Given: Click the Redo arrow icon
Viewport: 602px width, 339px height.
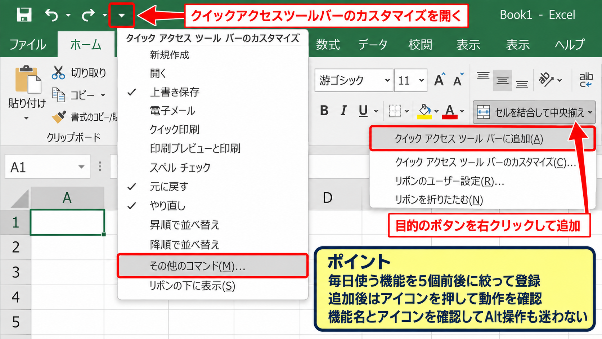Looking at the screenshot, I should coord(88,15).
